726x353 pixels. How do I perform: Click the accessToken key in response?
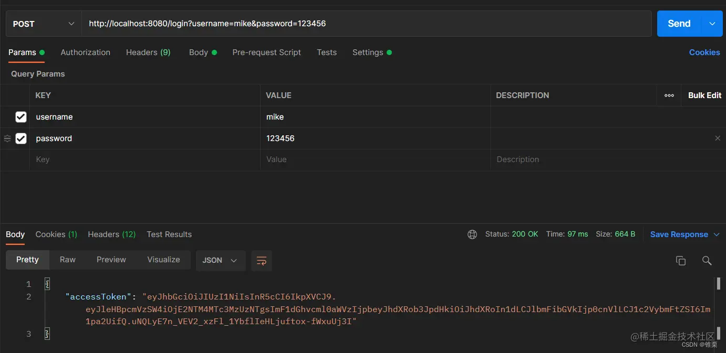click(x=98, y=297)
